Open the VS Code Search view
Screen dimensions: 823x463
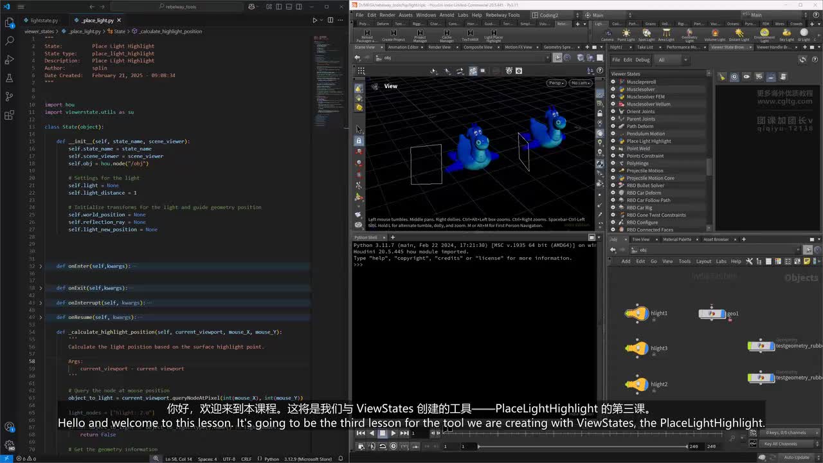(x=9, y=41)
